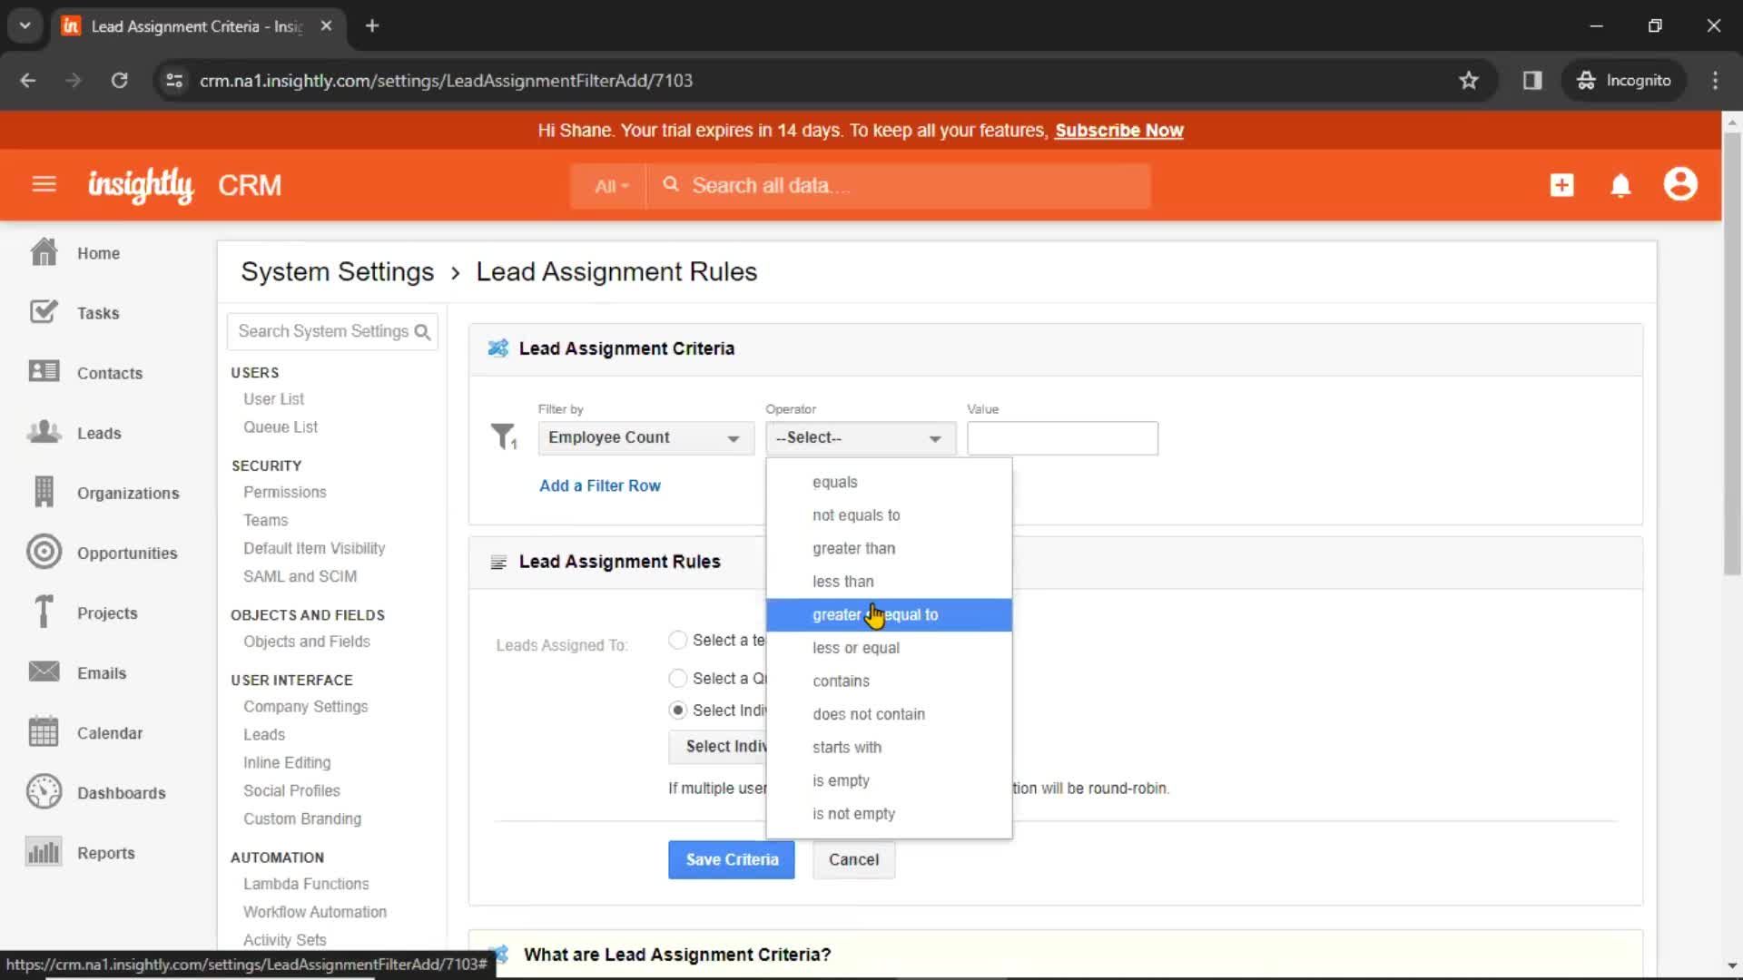Screen dimensions: 1743x980
Task: Click the Tasks checkmark icon
Action: pos(44,312)
